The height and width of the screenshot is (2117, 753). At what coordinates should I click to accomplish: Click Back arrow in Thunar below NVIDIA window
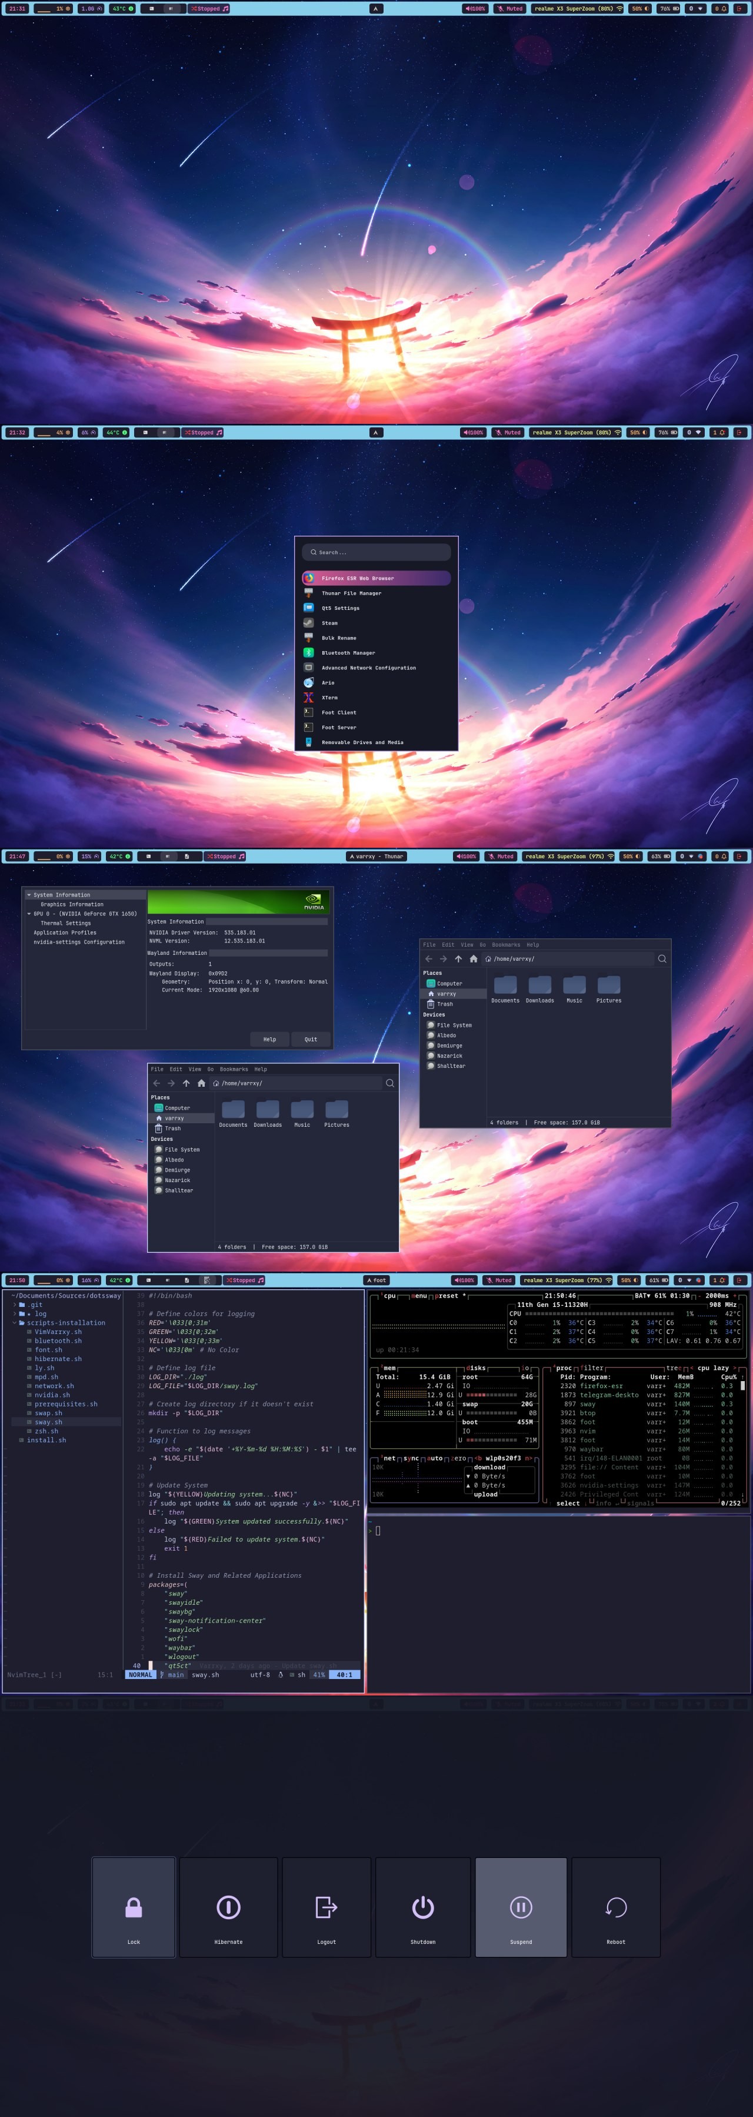(156, 1083)
